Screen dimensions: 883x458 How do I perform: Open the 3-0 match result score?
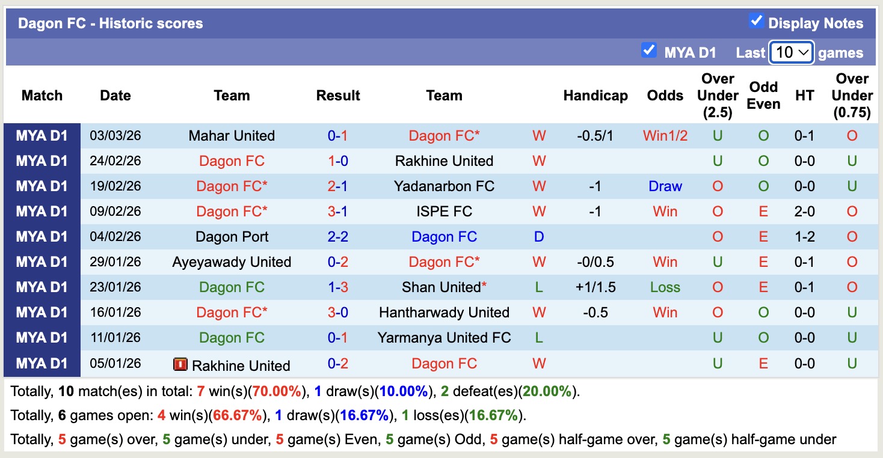tap(338, 313)
